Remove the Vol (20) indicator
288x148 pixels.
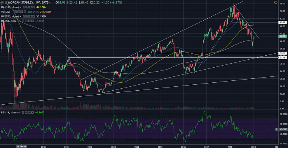[25, 12]
